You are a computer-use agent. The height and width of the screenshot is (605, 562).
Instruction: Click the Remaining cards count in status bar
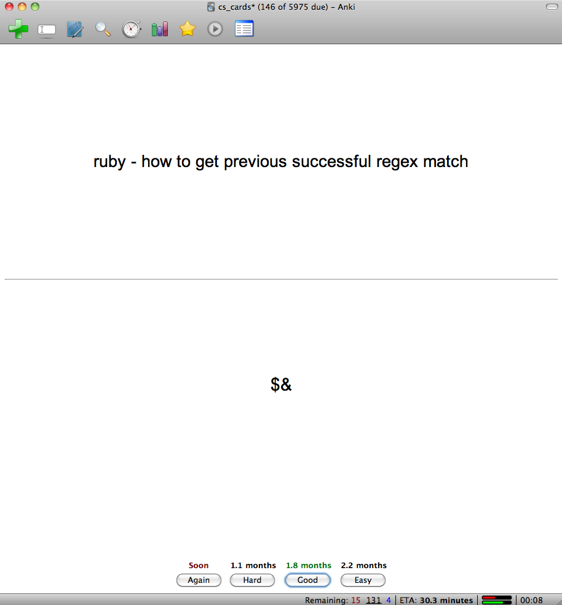[x=348, y=600]
